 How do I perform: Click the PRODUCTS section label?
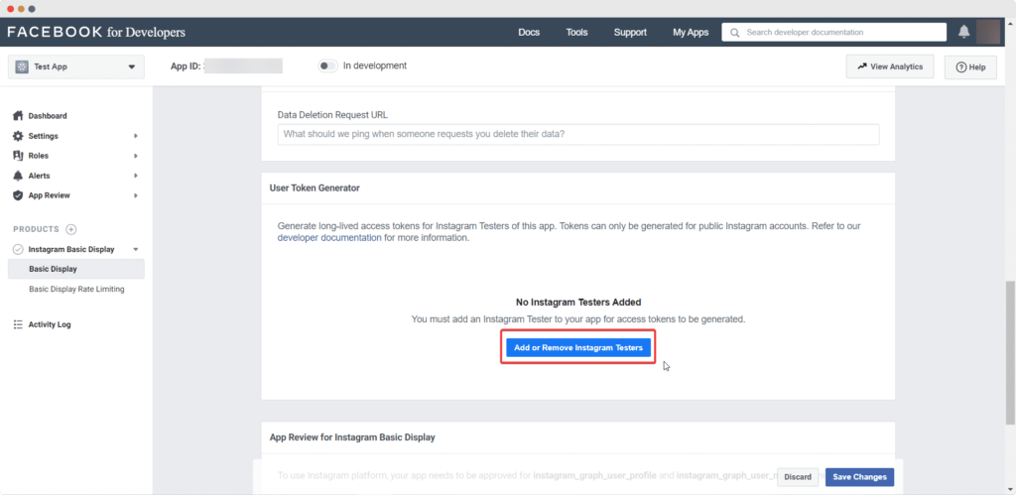[37, 229]
